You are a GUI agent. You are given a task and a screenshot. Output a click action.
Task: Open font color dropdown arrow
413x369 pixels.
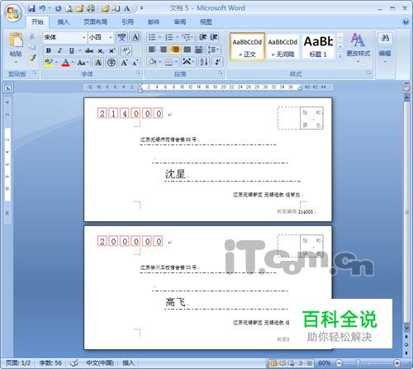(73, 63)
